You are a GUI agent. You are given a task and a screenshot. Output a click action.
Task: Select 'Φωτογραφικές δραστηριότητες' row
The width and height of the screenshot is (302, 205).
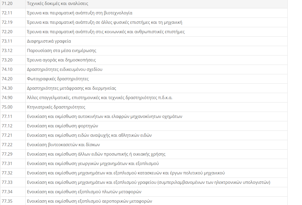144,79
